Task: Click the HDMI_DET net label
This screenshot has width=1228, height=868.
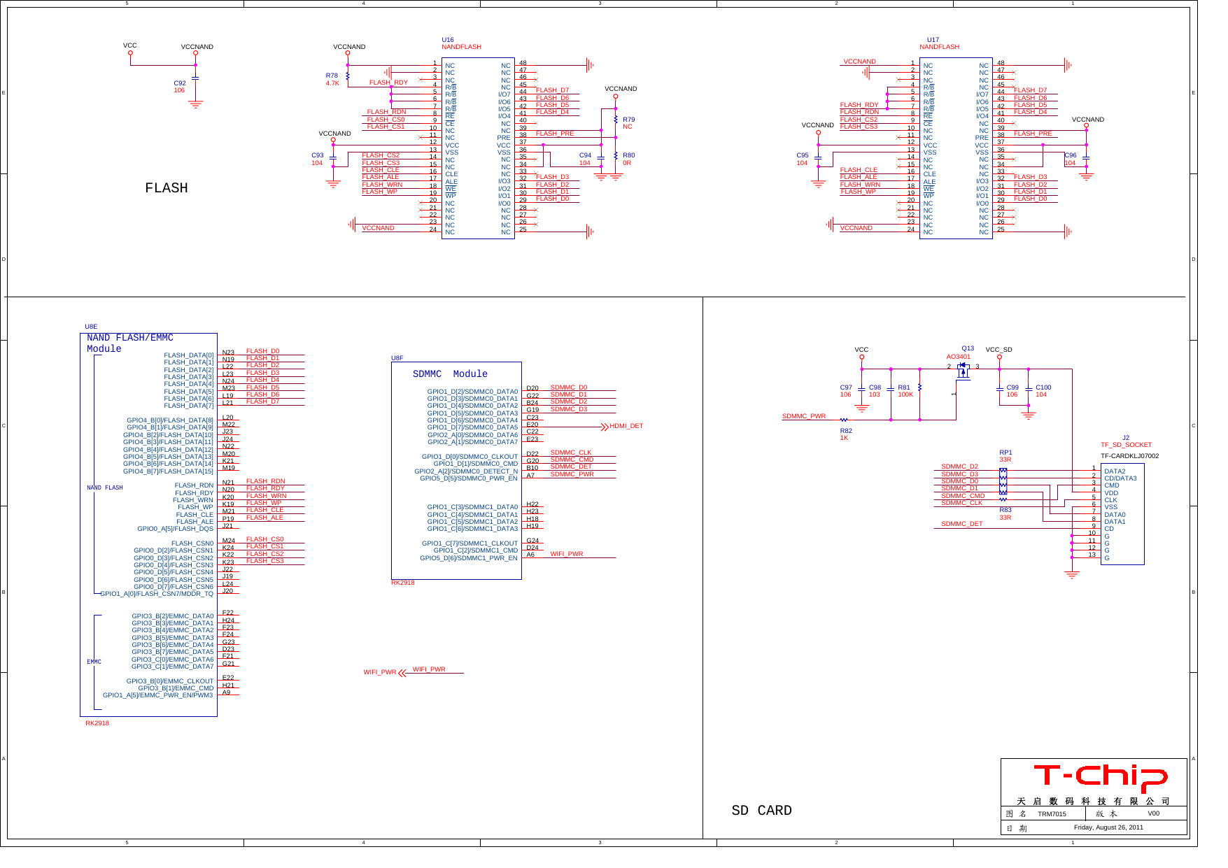Action: 626,426
